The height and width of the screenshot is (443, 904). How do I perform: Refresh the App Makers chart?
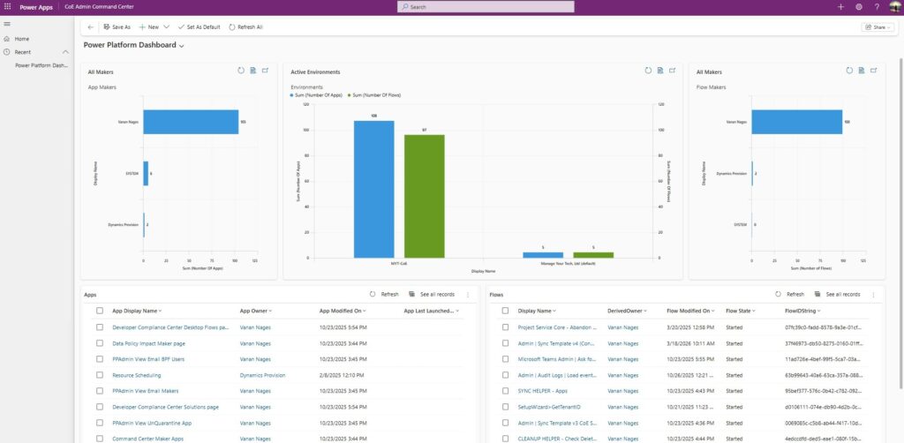pos(240,71)
